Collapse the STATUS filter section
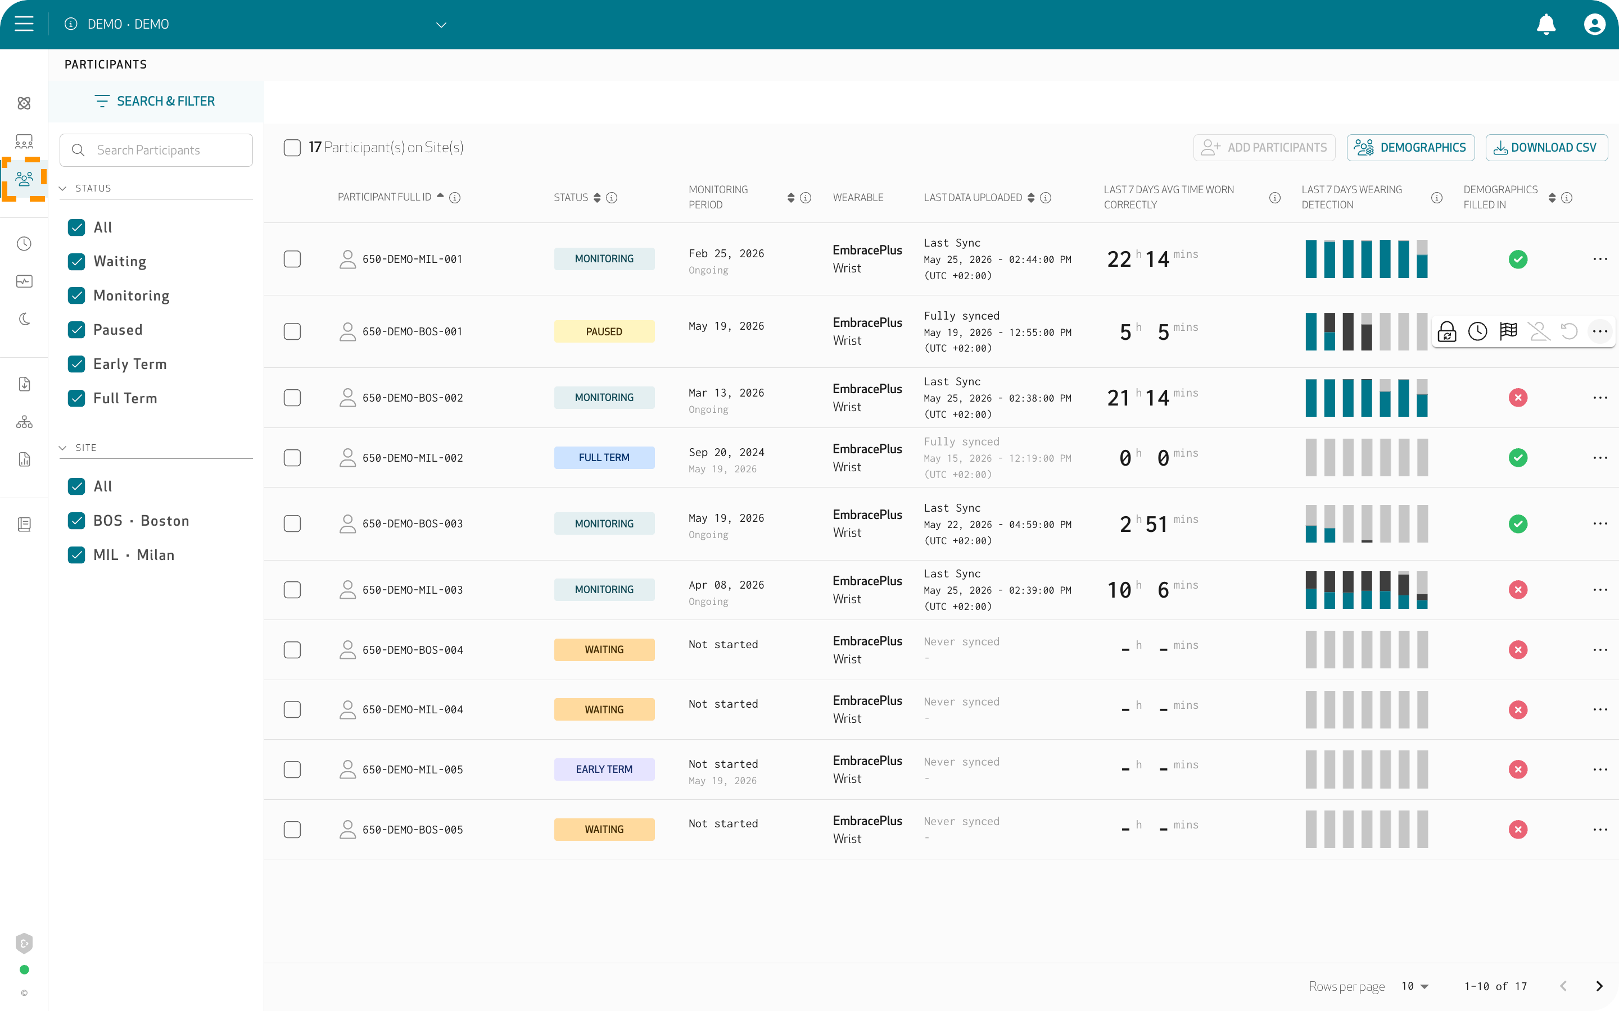This screenshot has height=1011, width=1619. point(62,189)
